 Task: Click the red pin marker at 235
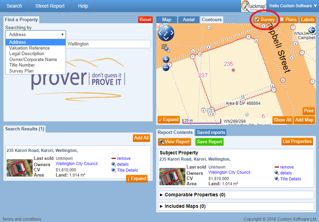[233, 70]
